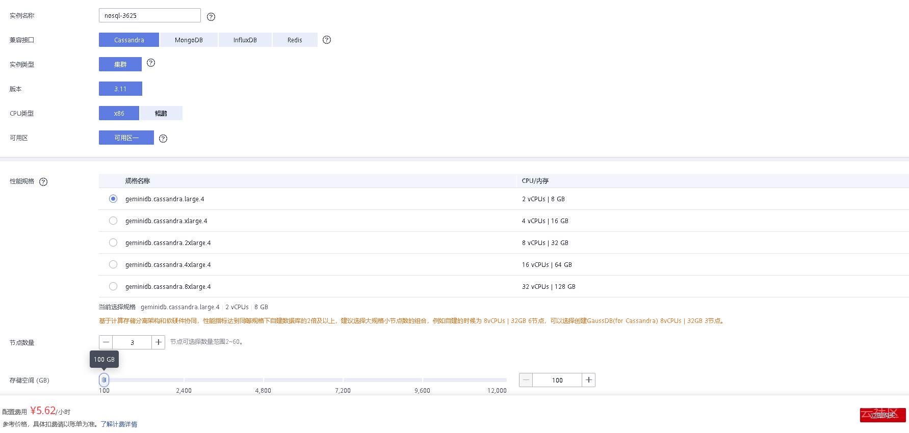Show help for the 集群 instance type
Viewport: 909px width, 433px height.
pyautogui.click(x=151, y=63)
